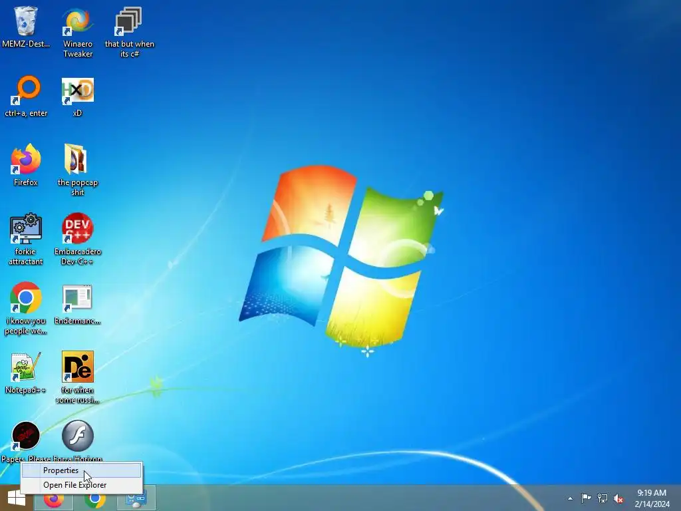Open Action Center flag tray icon

click(x=586, y=498)
